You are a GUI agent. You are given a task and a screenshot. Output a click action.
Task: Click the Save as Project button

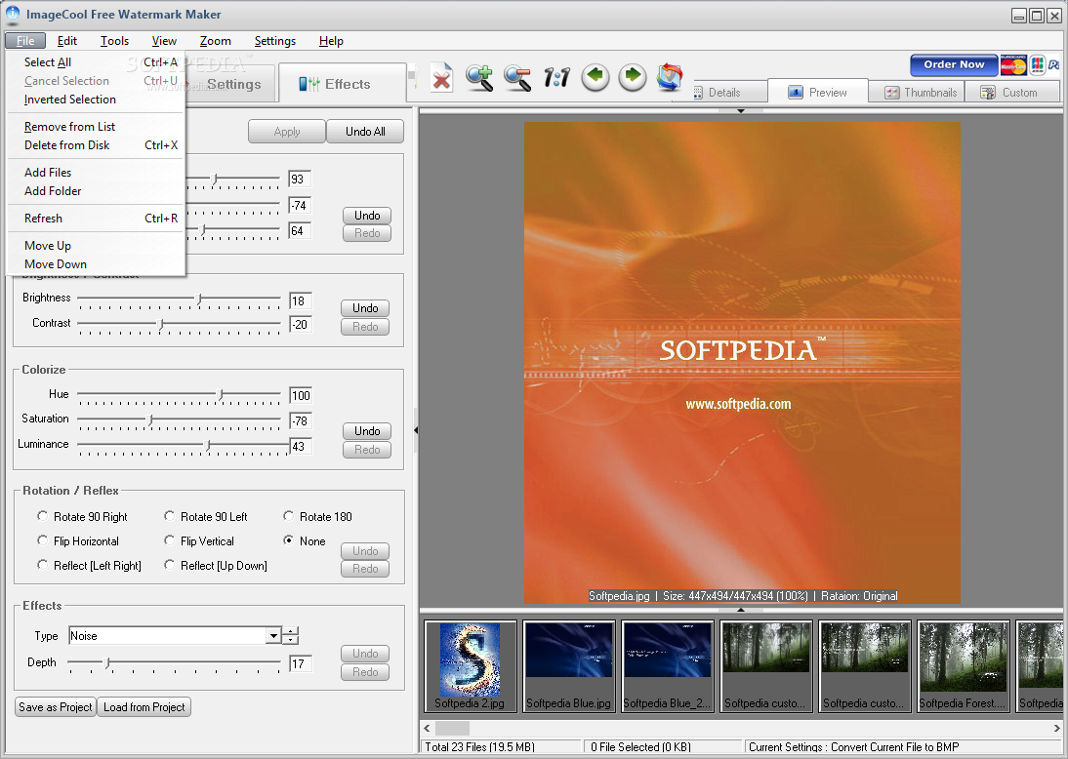point(56,707)
